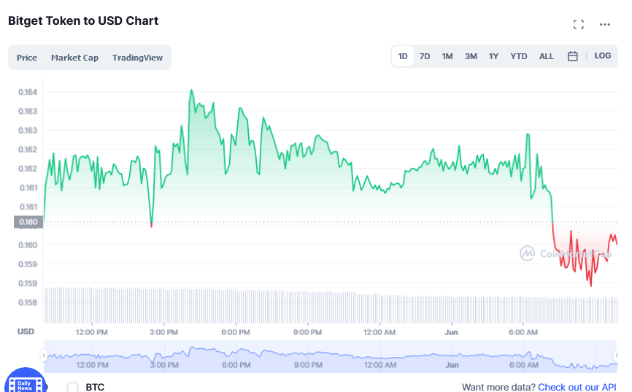Select the 1M time range
Viewport: 632px width, 392px height.
click(447, 56)
